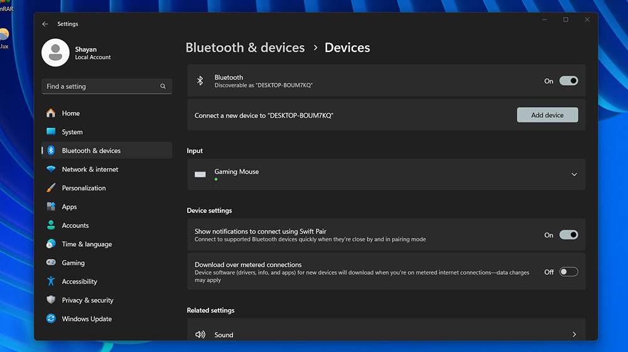Click the Local Account label under Shayan
The image size is (628, 352).
[x=93, y=57]
